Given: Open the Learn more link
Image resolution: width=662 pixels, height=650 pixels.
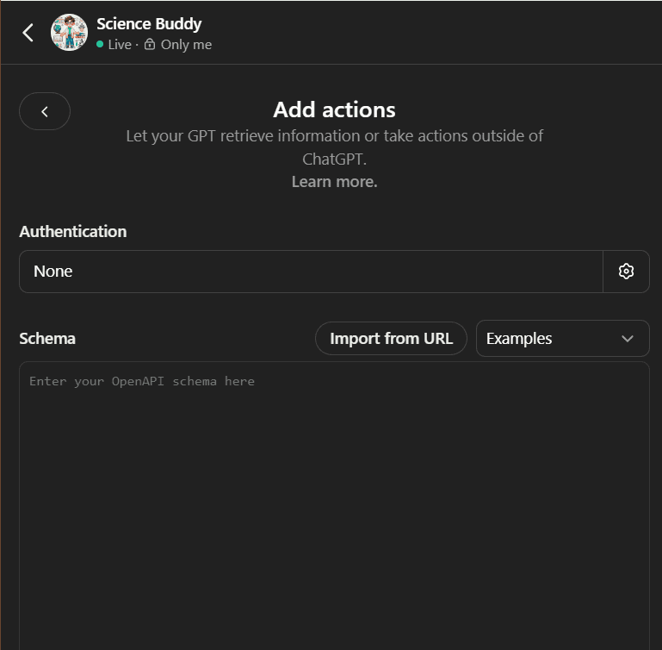Looking at the screenshot, I should tap(334, 181).
